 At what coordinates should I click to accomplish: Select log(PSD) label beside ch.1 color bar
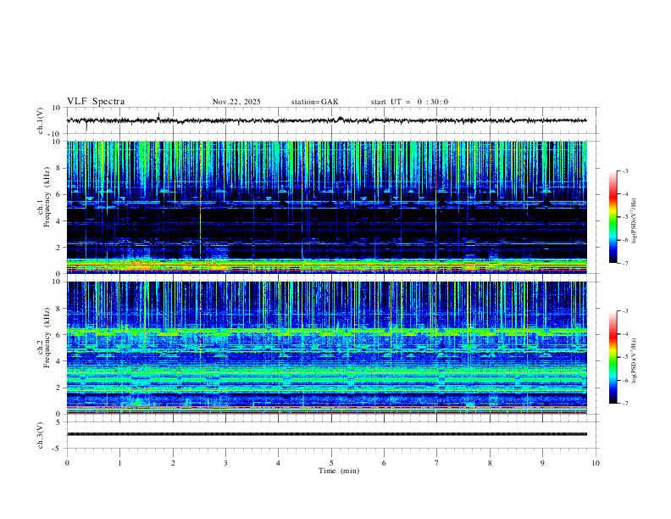point(635,220)
